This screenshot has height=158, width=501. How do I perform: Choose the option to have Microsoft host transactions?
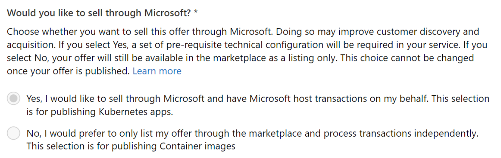coord(14,99)
